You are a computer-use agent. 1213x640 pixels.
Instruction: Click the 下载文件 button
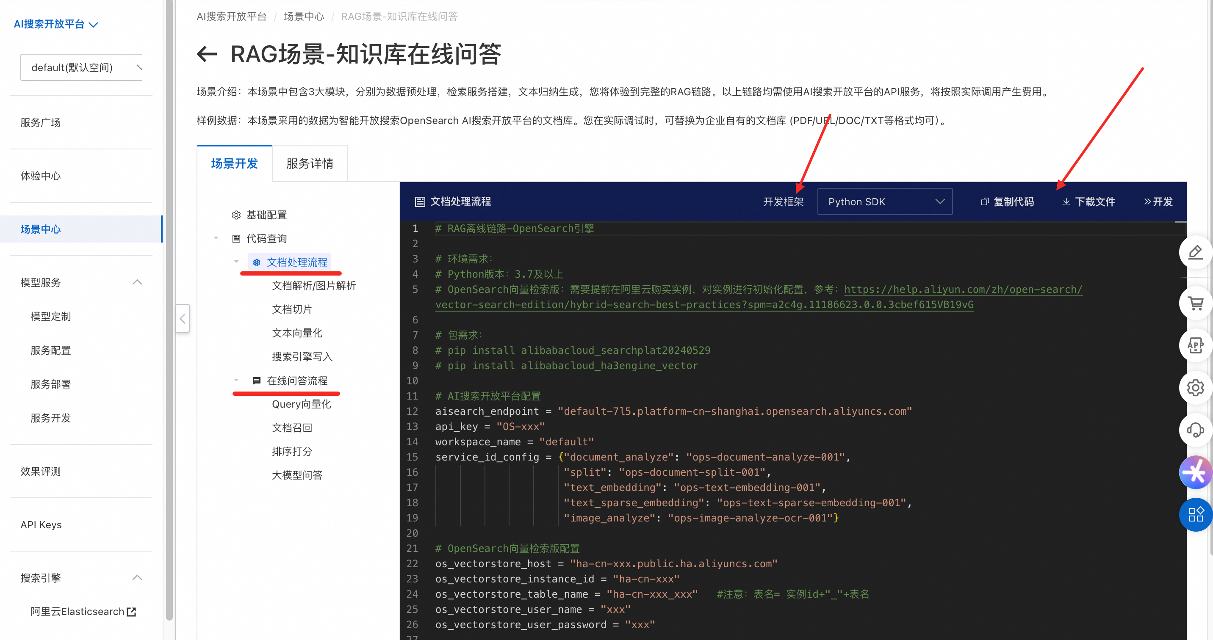(x=1088, y=202)
